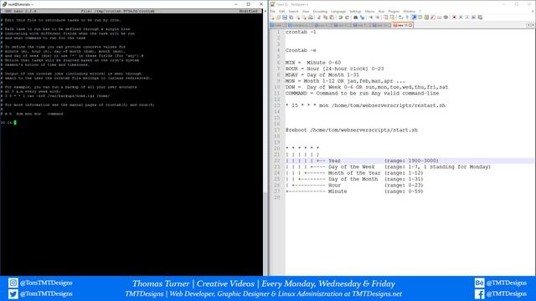Click the terminal cursor after '30 14'

click(15, 123)
